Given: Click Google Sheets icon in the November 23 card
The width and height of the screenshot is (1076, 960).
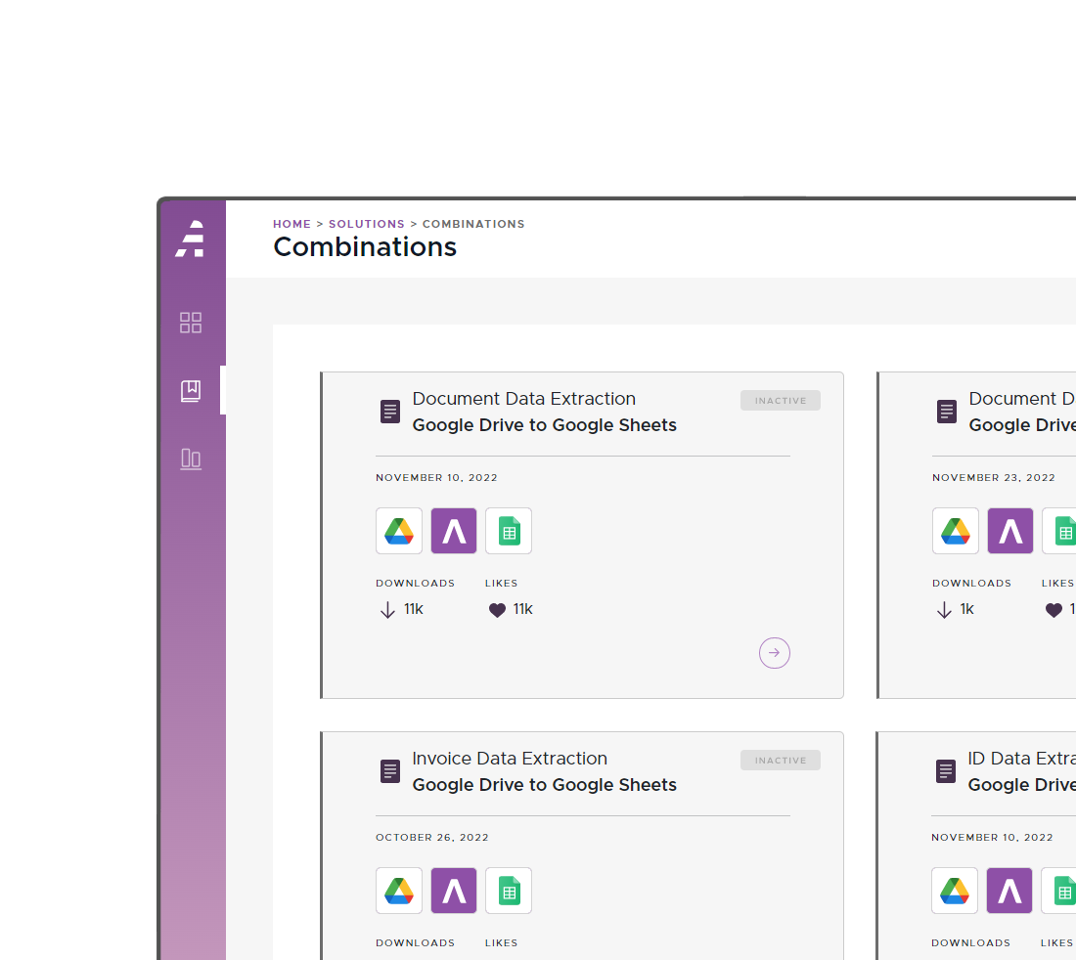Looking at the screenshot, I should (1058, 531).
